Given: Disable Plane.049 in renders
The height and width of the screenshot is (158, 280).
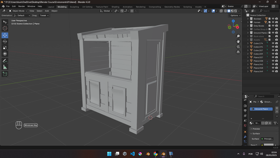Looking at the screenshot, I should (x=276, y=71).
